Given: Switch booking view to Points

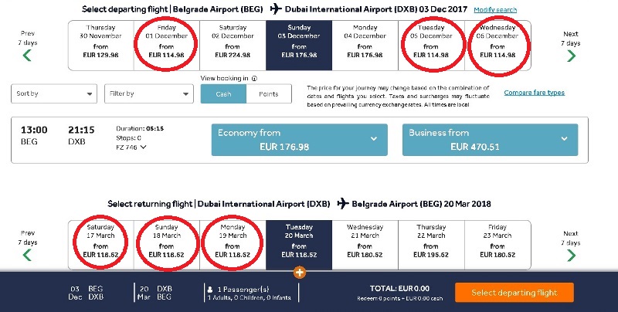Looking at the screenshot, I should (x=268, y=93).
